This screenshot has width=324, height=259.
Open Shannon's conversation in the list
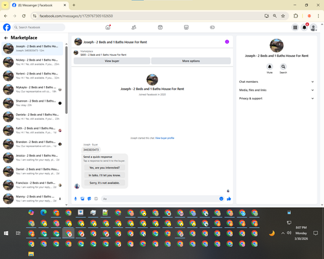pos(32,103)
